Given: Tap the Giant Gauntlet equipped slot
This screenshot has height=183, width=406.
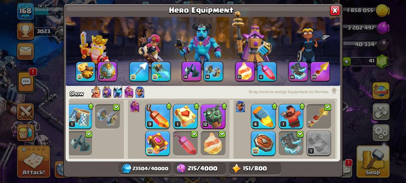Looking at the screenshot, I should [85, 71].
